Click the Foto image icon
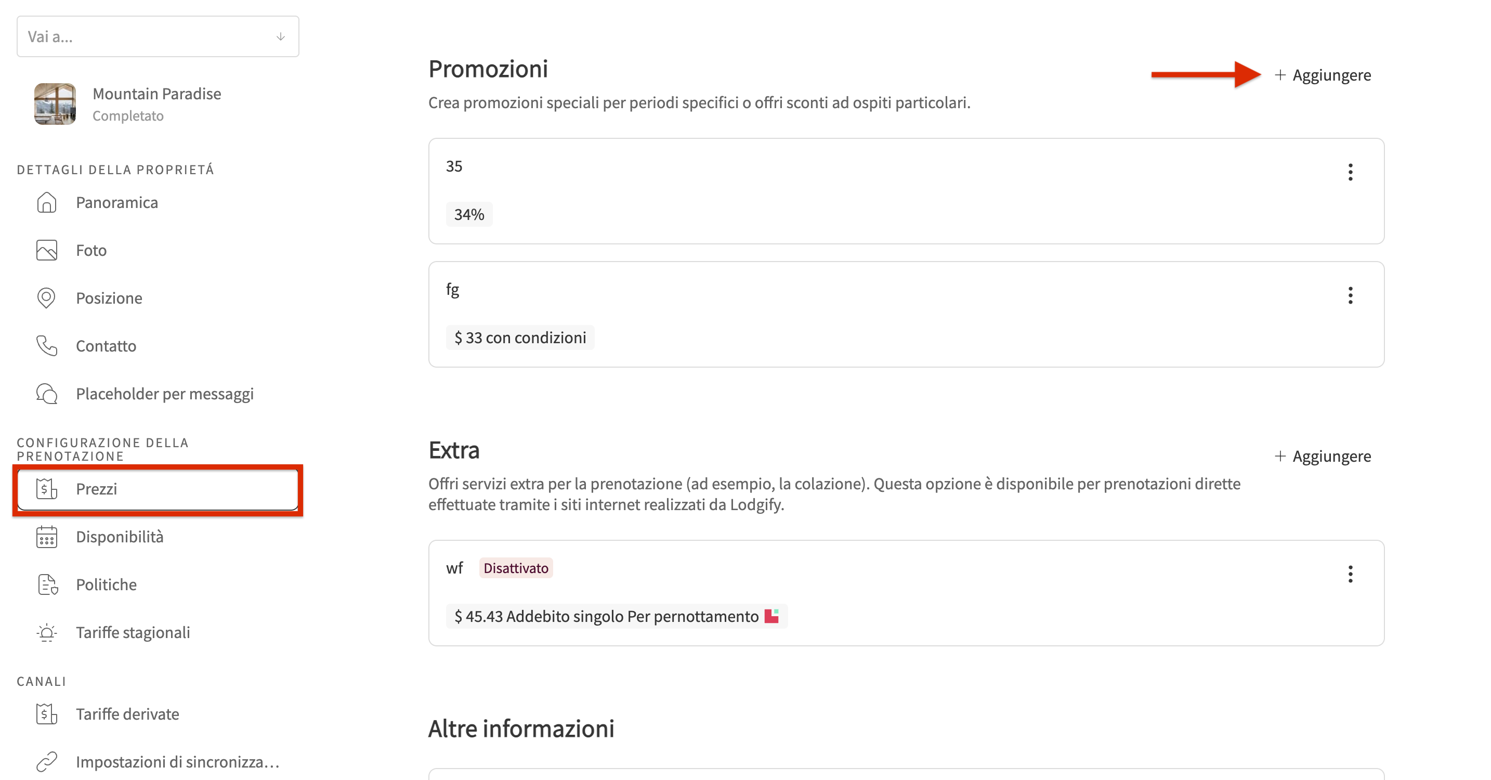The height and width of the screenshot is (780, 1491). (x=46, y=250)
